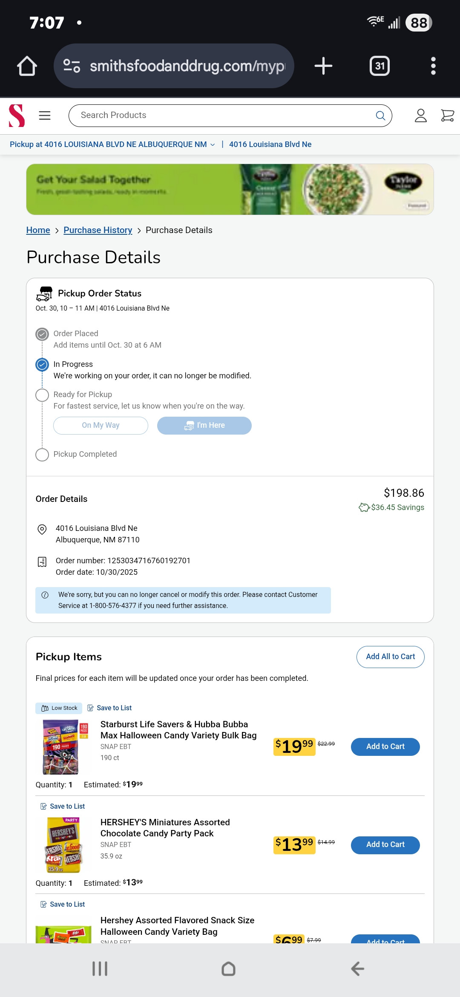Go to Home breadcrumb link
The image size is (460, 997).
pos(38,230)
